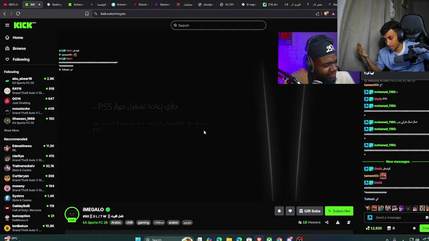The image size is (429, 241).
Task: Click the iMEGALO channel name
Action: pyautogui.click(x=93, y=210)
